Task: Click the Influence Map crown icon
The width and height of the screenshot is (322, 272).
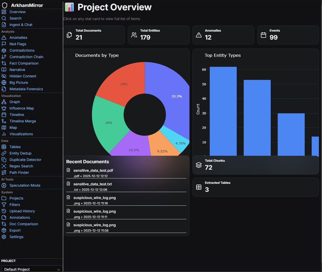Action: 4,108
